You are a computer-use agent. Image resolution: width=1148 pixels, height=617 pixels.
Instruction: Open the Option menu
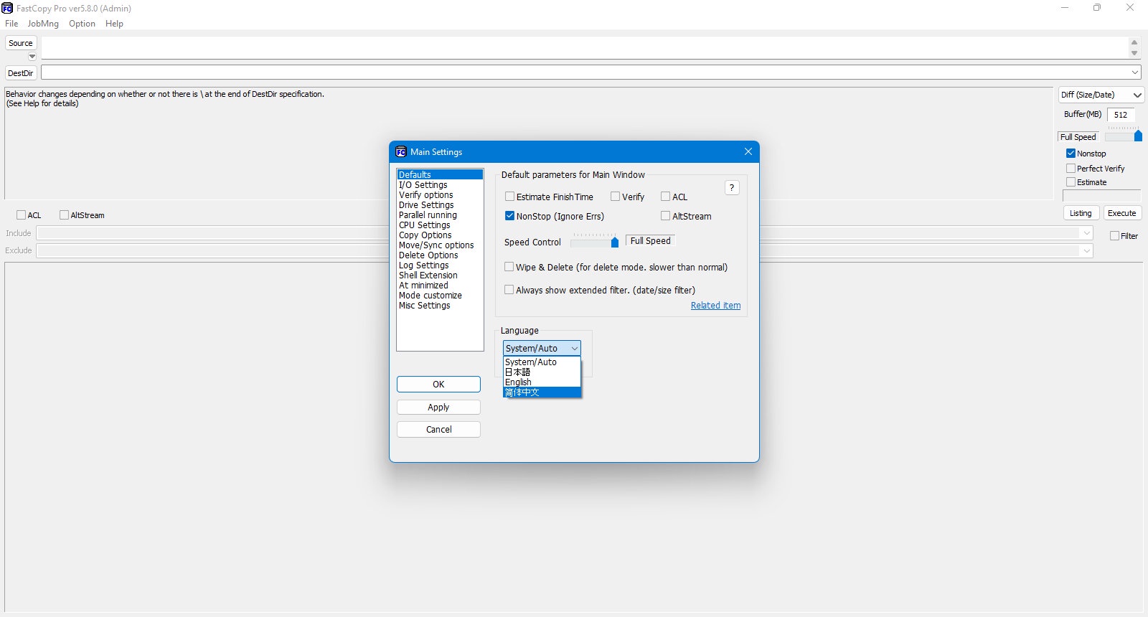[x=82, y=24]
